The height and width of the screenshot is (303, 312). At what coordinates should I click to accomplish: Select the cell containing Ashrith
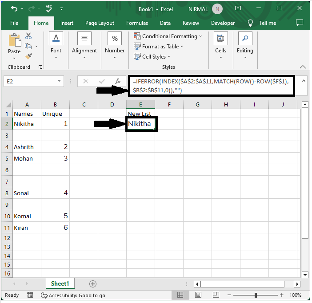click(27, 147)
